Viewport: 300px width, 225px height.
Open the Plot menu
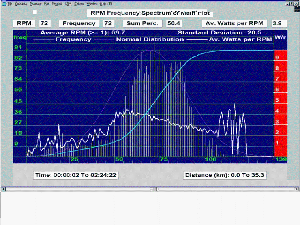(x=46, y=4)
